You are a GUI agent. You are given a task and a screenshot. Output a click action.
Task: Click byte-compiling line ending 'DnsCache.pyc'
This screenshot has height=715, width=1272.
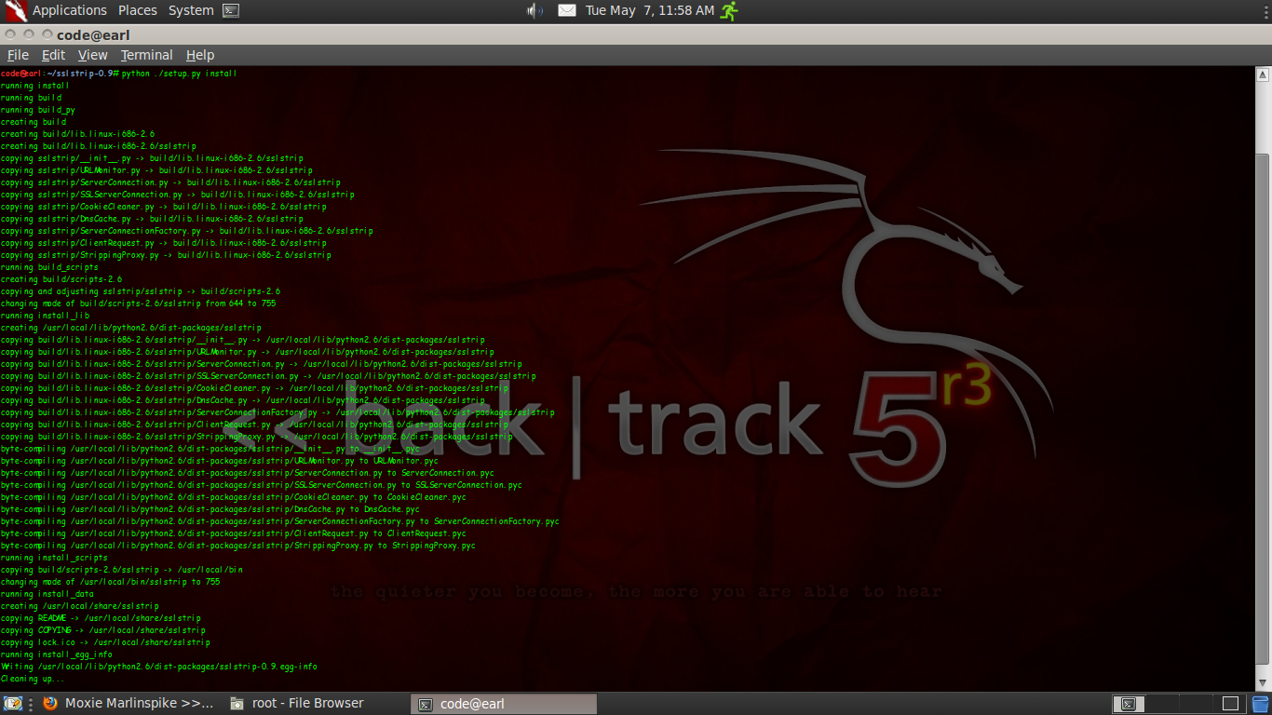point(210,509)
